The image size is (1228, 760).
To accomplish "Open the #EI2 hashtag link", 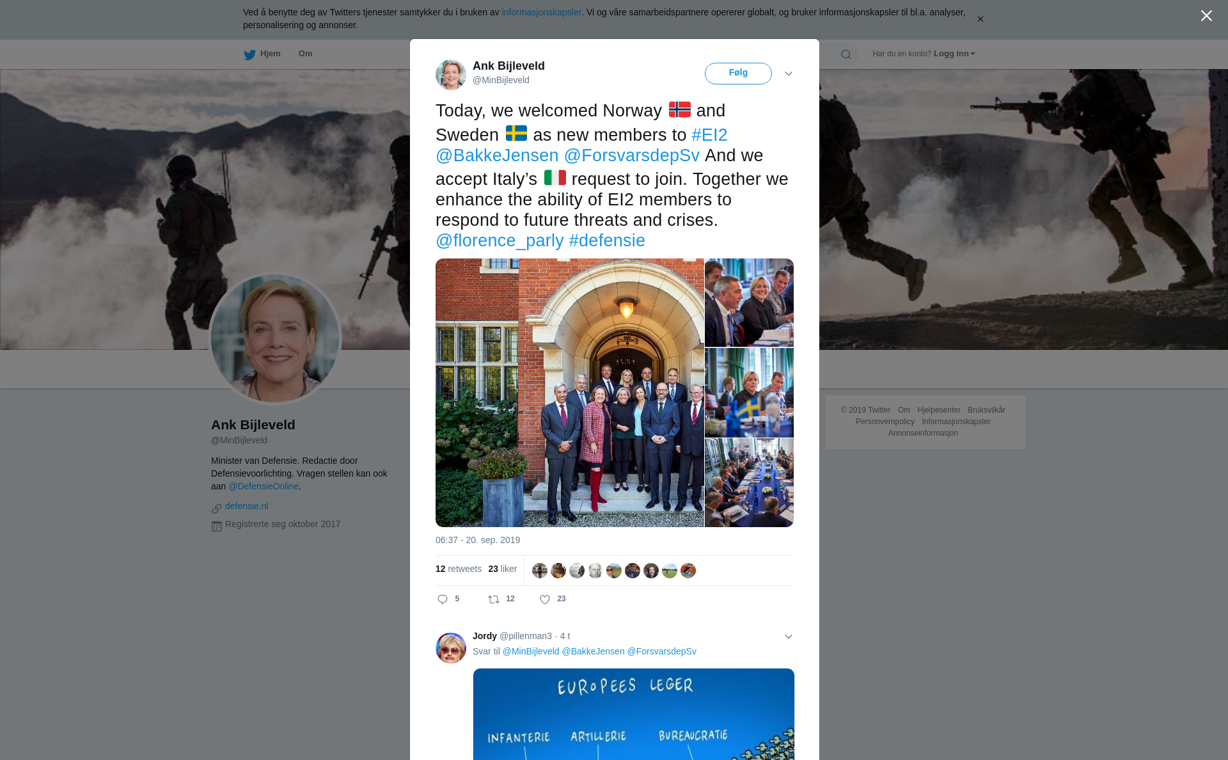I will (709, 135).
